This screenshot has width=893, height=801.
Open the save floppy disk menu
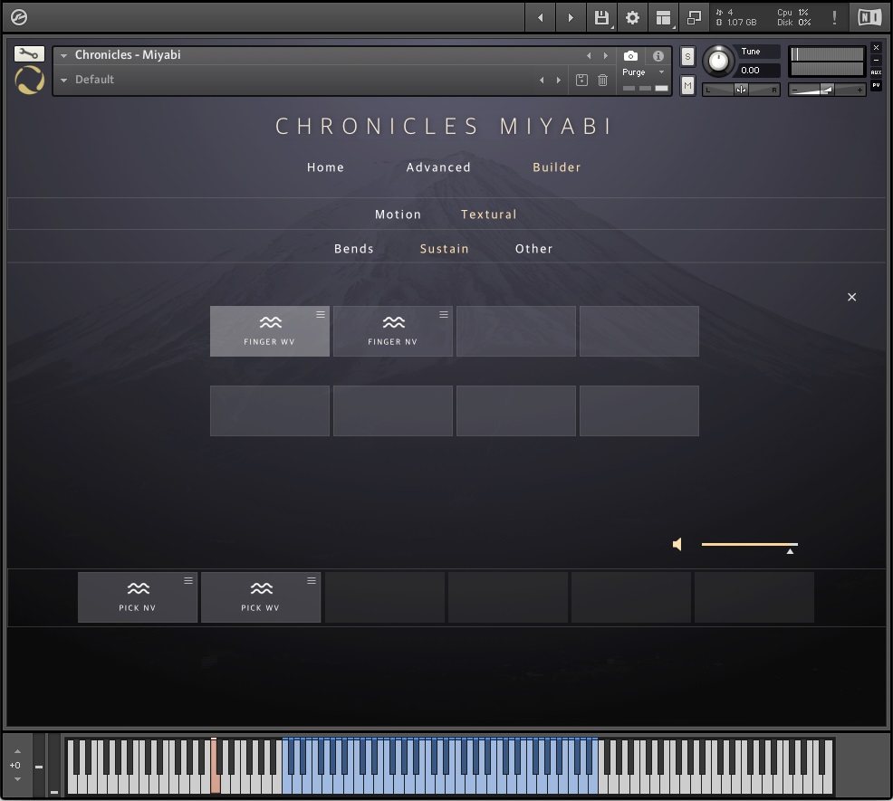point(601,17)
